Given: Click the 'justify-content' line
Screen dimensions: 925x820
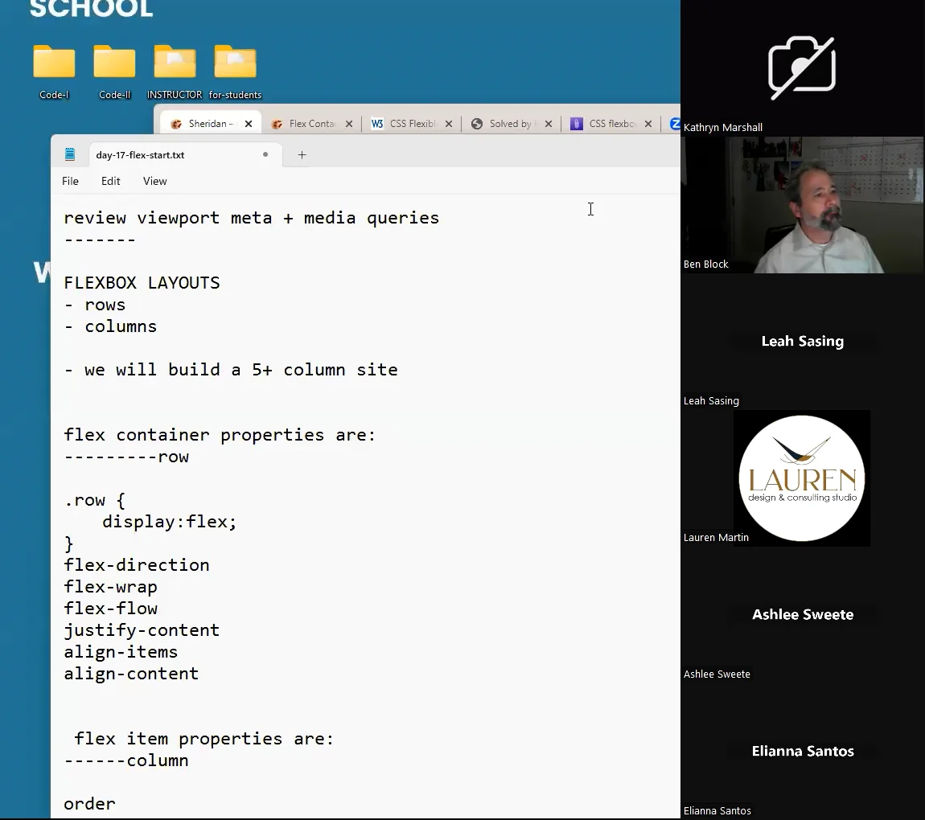Looking at the screenshot, I should [142, 630].
